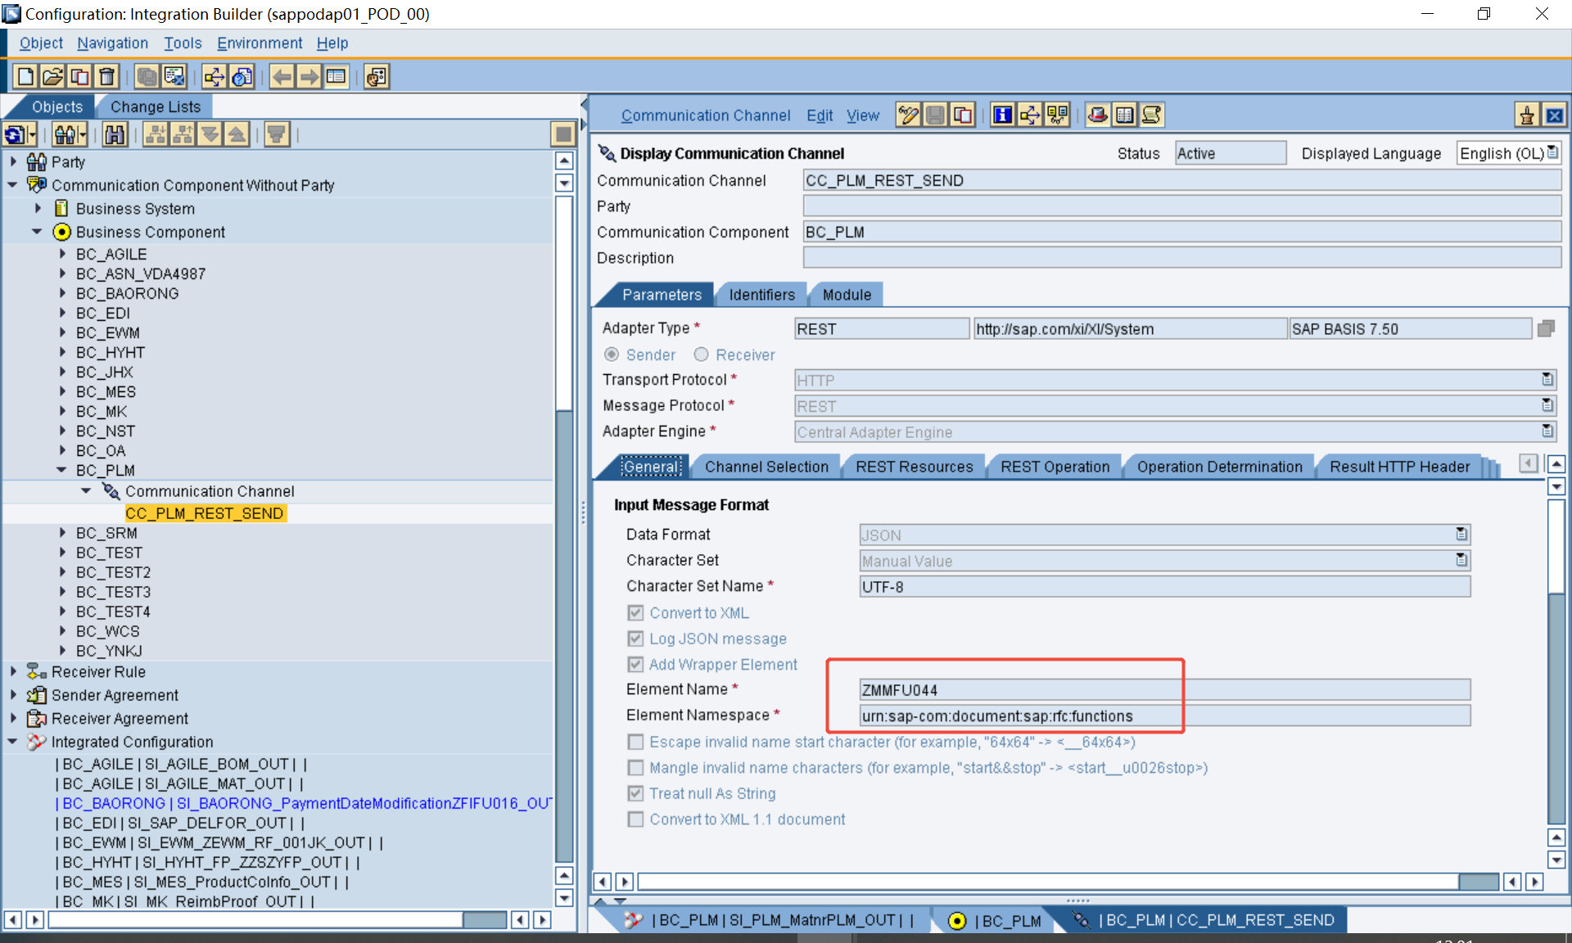This screenshot has width=1572, height=943.
Task: Select the Receiver radio button
Action: (701, 354)
